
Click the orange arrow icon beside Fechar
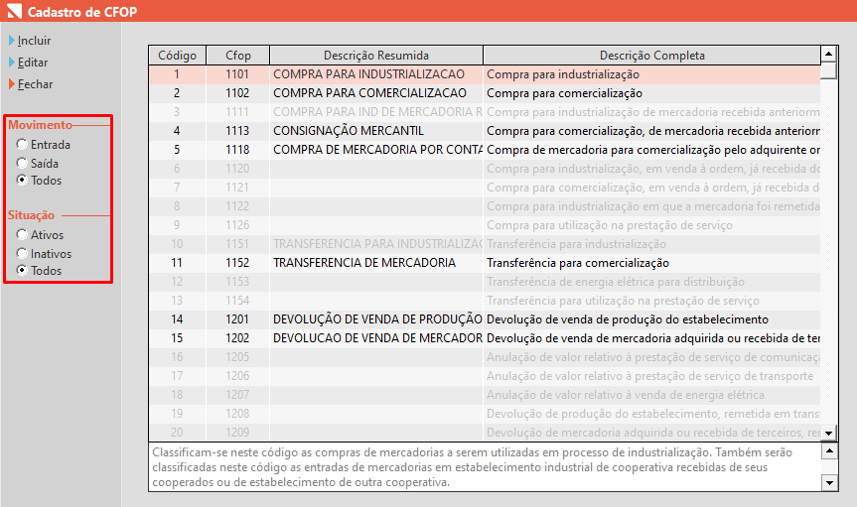pos(12,84)
